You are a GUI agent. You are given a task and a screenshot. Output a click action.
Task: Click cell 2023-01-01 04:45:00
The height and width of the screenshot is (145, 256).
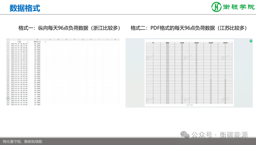(x=19, y=82)
